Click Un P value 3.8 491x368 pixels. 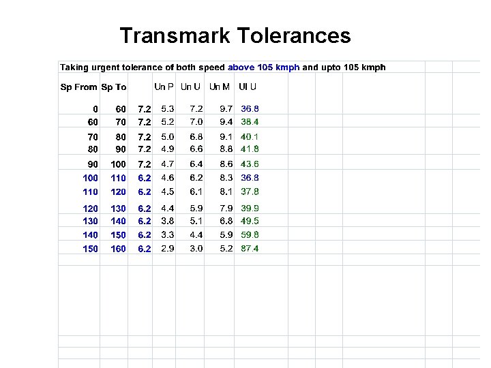(x=168, y=221)
